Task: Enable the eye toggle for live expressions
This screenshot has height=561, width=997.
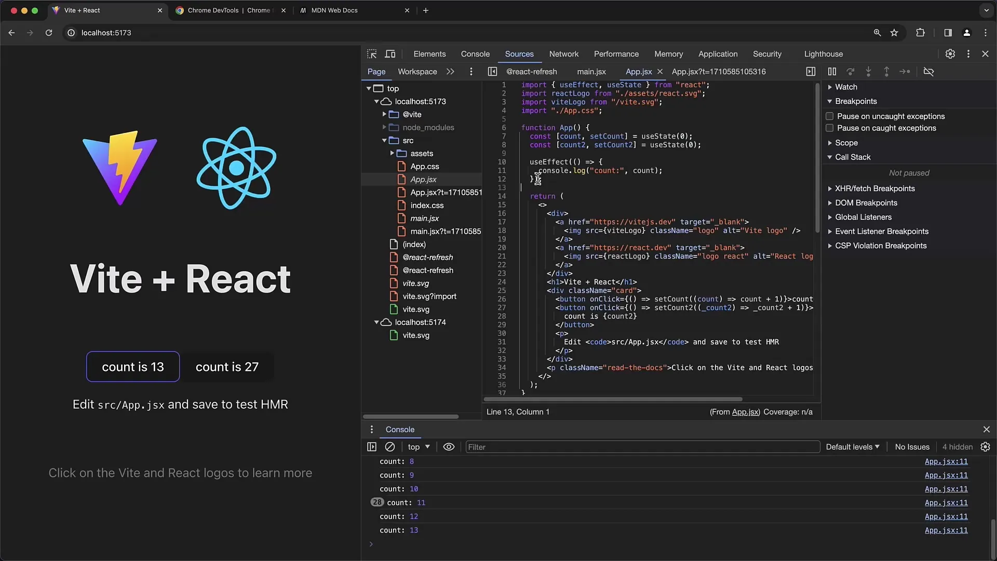Action: 449,447
